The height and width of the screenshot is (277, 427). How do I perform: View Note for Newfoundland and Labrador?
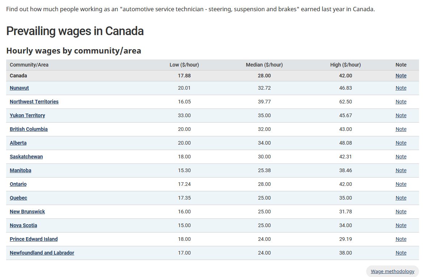[x=401, y=253]
